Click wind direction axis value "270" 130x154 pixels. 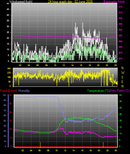coord(9,73)
